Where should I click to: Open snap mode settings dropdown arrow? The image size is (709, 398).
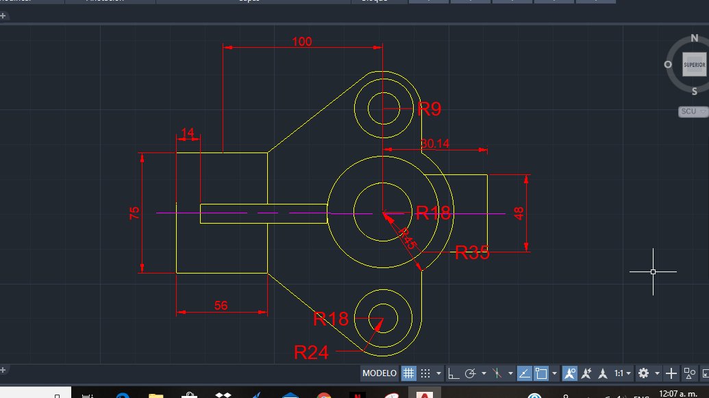[x=438, y=373]
